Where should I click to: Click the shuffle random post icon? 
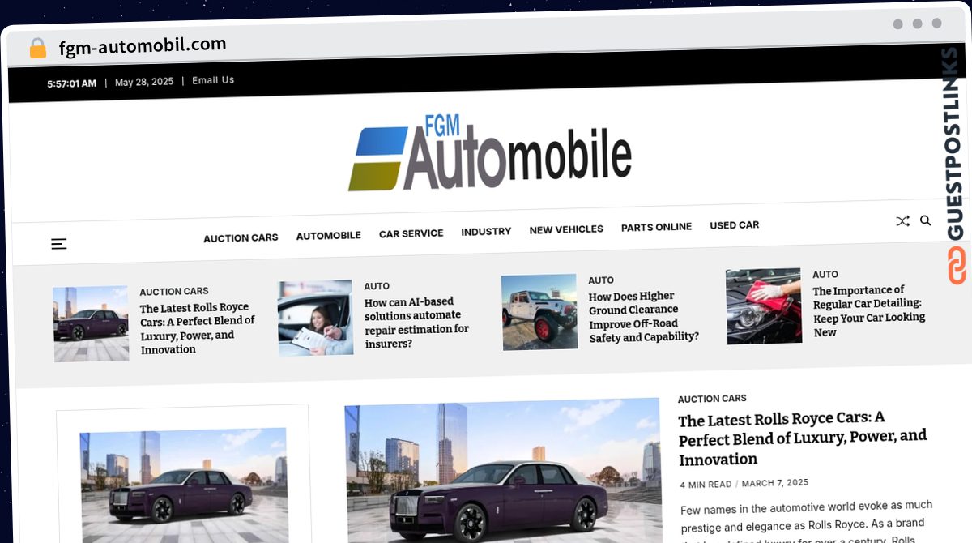click(x=902, y=221)
